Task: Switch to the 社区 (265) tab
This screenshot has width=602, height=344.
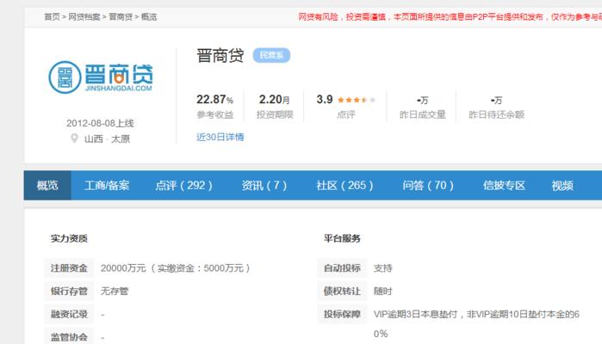Action: pyautogui.click(x=344, y=186)
